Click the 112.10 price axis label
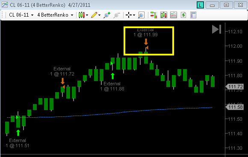Viewport: 248px width, 157px height. coord(235,32)
